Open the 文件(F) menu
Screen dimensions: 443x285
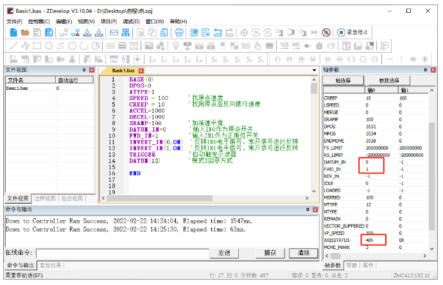coord(14,21)
